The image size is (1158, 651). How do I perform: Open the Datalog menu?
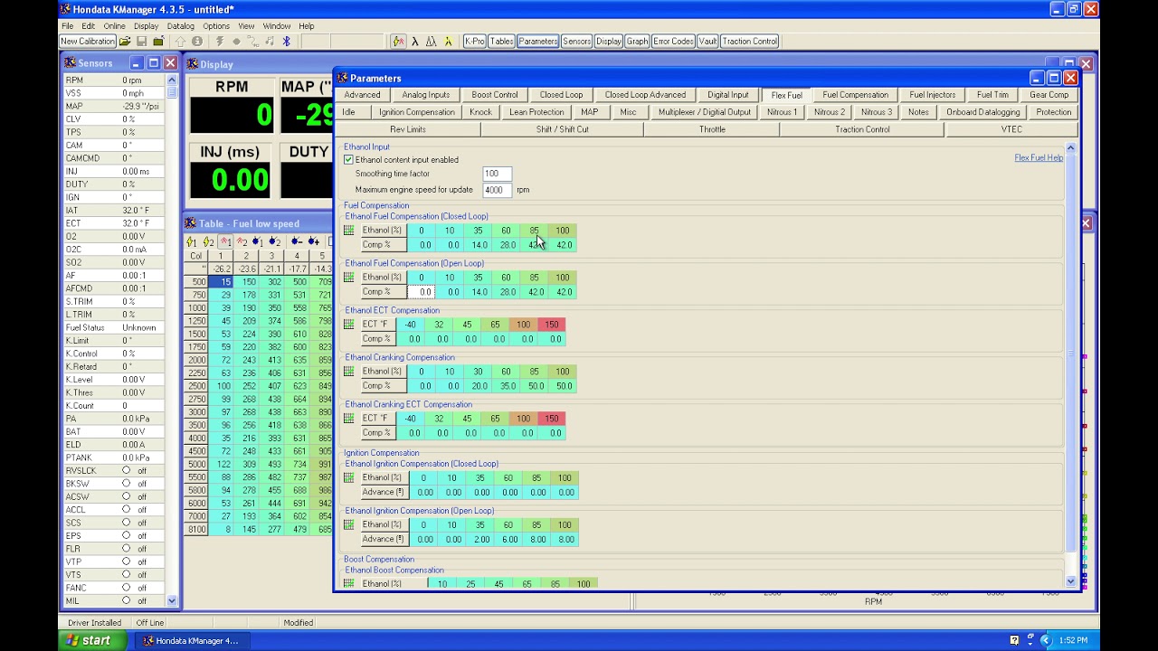click(x=180, y=26)
